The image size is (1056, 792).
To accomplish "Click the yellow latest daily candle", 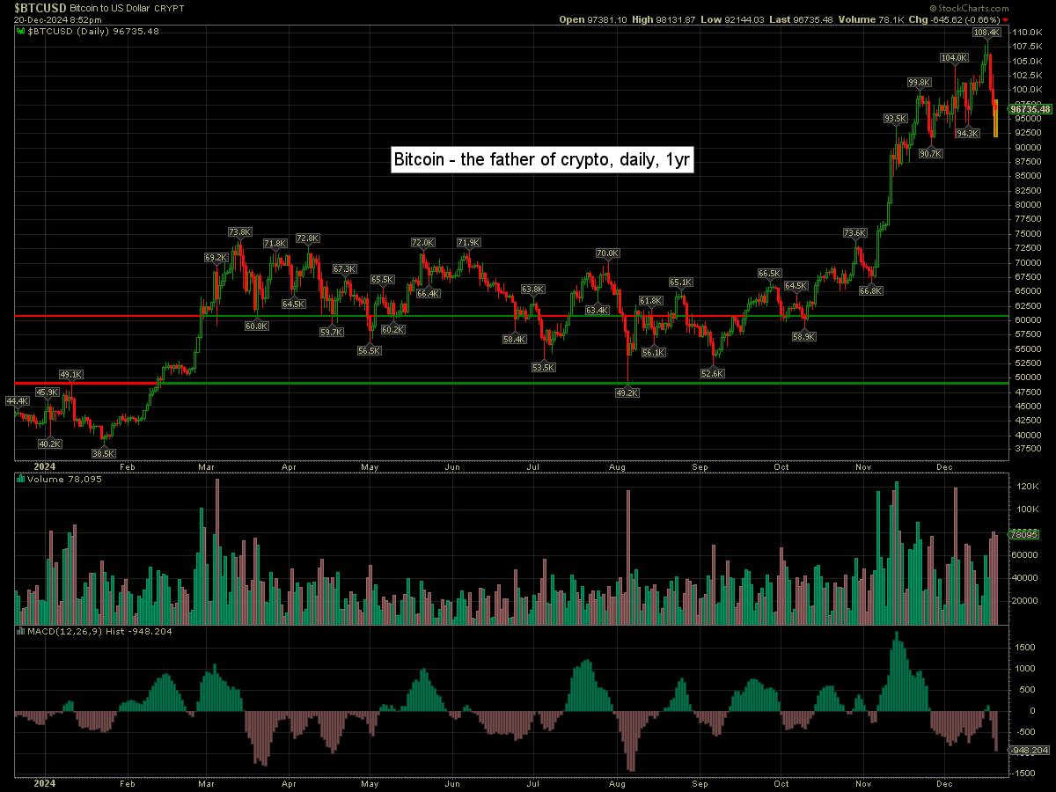I will 995,119.
